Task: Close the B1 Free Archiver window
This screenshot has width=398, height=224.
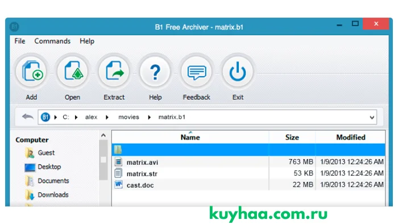Action: (x=376, y=24)
